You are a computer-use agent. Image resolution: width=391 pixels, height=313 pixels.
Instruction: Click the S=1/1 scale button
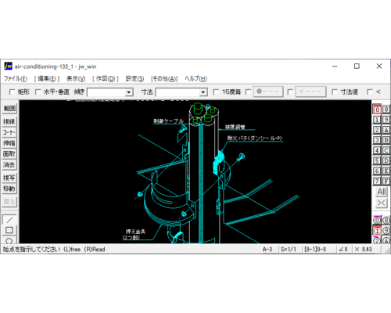pyautogui.click(x=289, y=250)
